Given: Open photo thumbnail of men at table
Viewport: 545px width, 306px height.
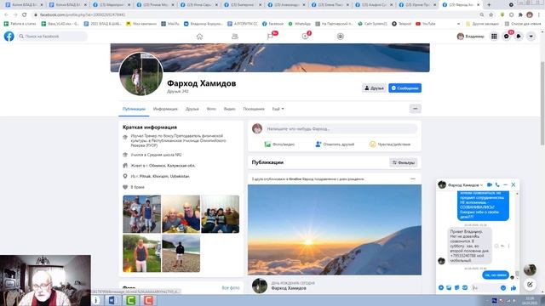Looking at the screenshot, I should [181, 214].
